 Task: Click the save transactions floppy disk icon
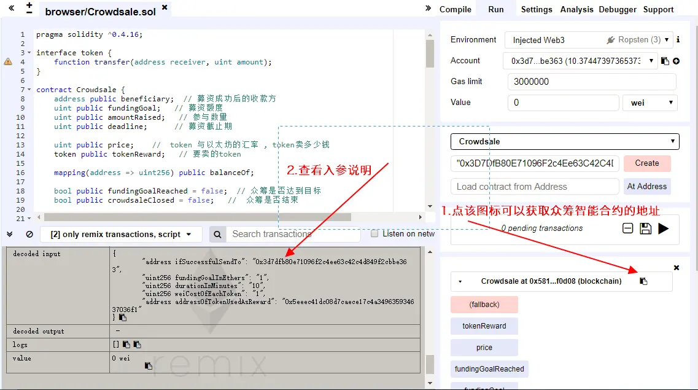pyautogui.click(x=645, y=228)
